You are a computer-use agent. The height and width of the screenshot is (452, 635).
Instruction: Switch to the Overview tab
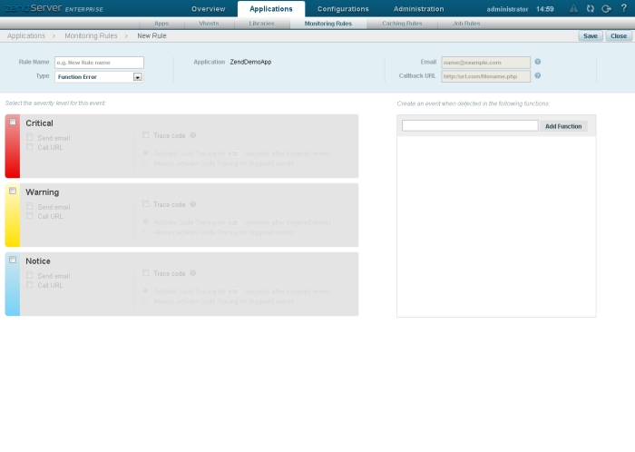click(x=208, y=9)
